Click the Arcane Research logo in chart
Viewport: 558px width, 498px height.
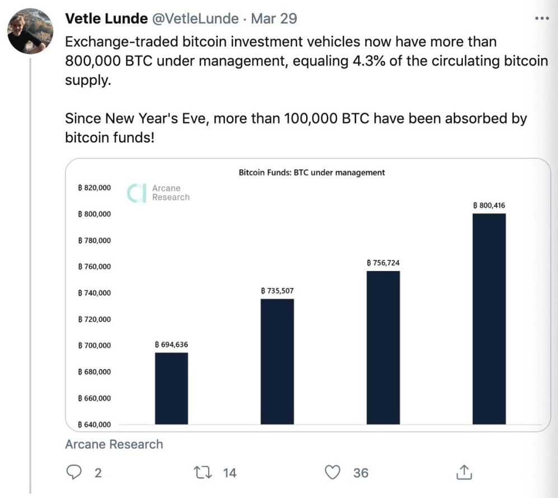[159, 193]
